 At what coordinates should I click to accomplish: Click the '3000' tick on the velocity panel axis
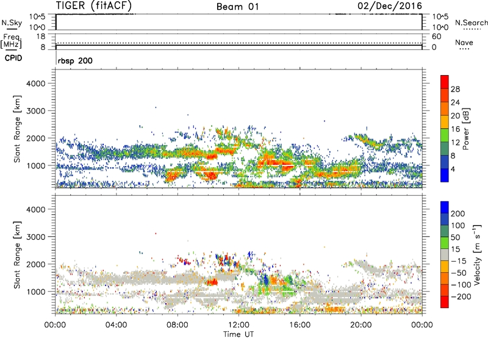(35, 237)
